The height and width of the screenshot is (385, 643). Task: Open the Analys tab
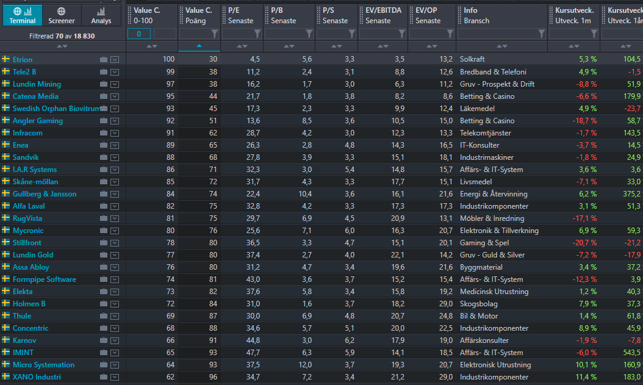[x=101, y=15]
